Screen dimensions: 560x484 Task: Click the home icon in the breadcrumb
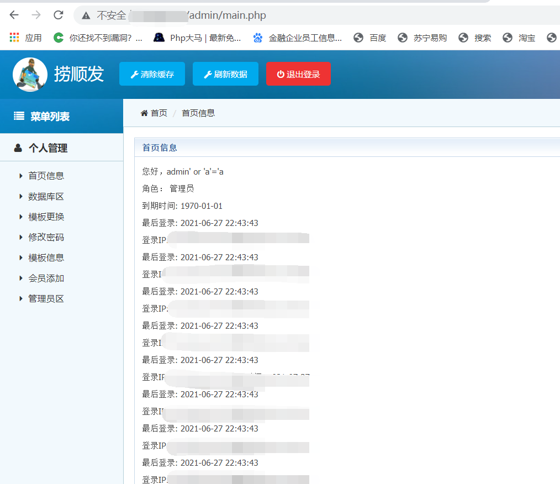click(x=144, y=113)
